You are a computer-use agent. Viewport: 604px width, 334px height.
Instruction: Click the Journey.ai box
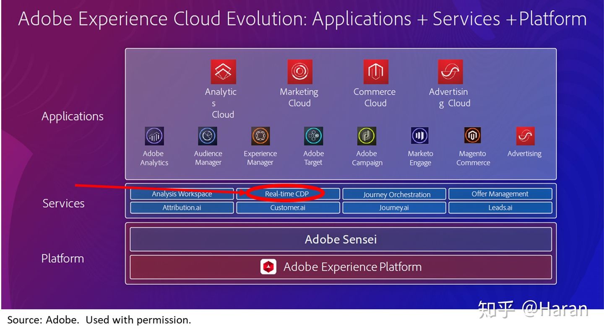pyautogui.click(x=394, y=207)
